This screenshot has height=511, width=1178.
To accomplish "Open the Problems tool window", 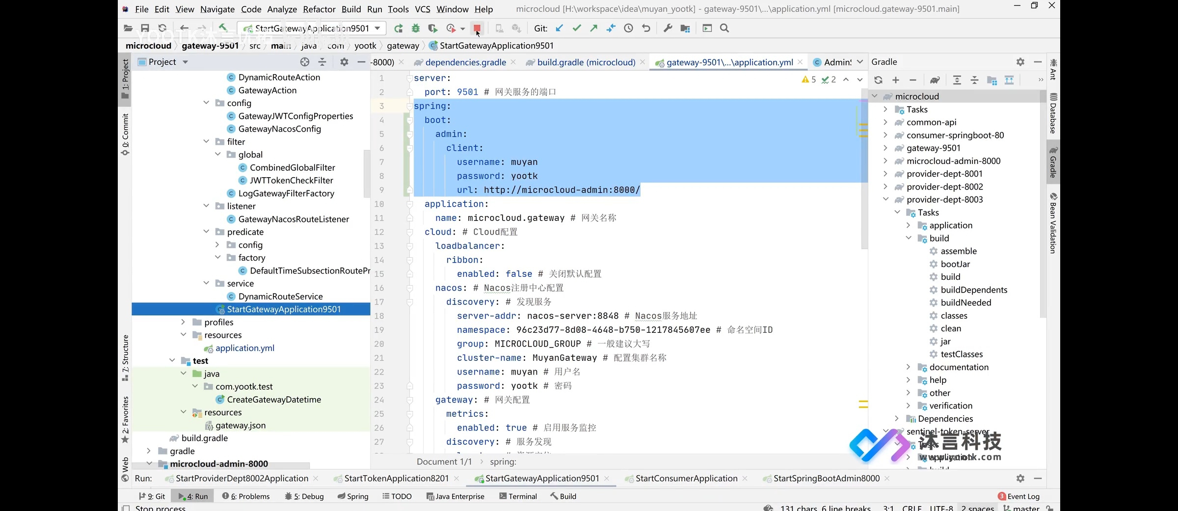I will 246,496.
